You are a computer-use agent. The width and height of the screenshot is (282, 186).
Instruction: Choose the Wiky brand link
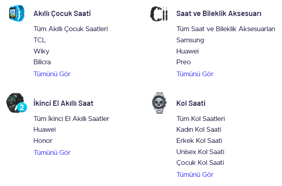(x=41, y=51)
